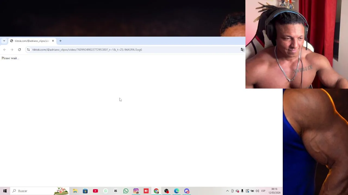Show hidden system tray icons

click(x=227, y=191)
